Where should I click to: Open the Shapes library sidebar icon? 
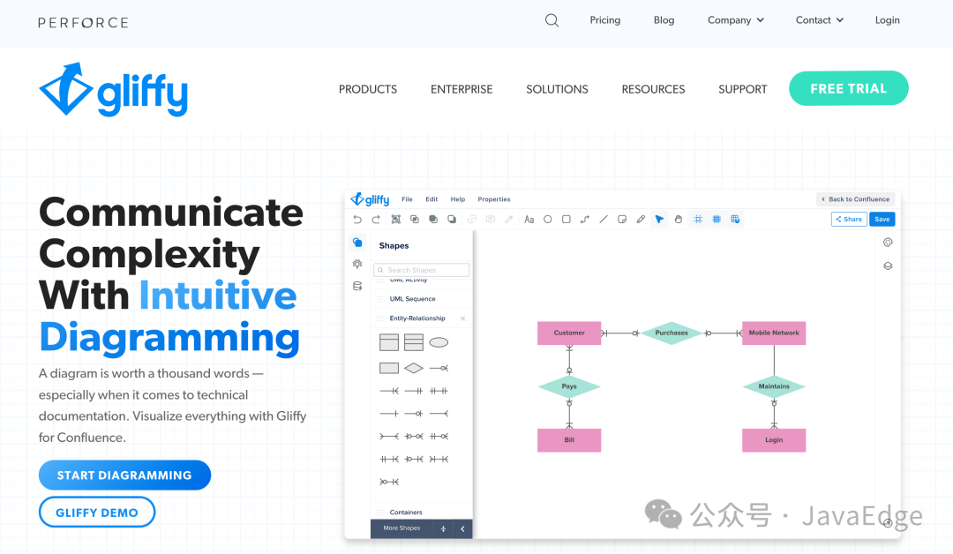point(357,243)
